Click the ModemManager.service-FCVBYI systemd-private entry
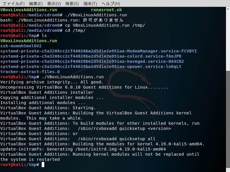The width and height of the screenshot is (230, 172). (x=98, y=51)
